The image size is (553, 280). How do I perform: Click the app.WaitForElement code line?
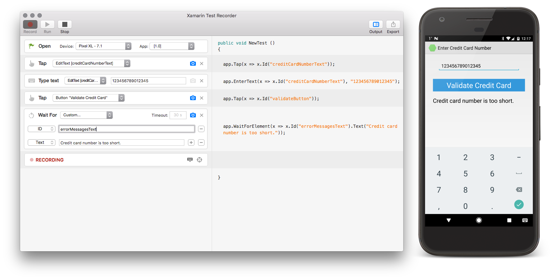point(310,130)
